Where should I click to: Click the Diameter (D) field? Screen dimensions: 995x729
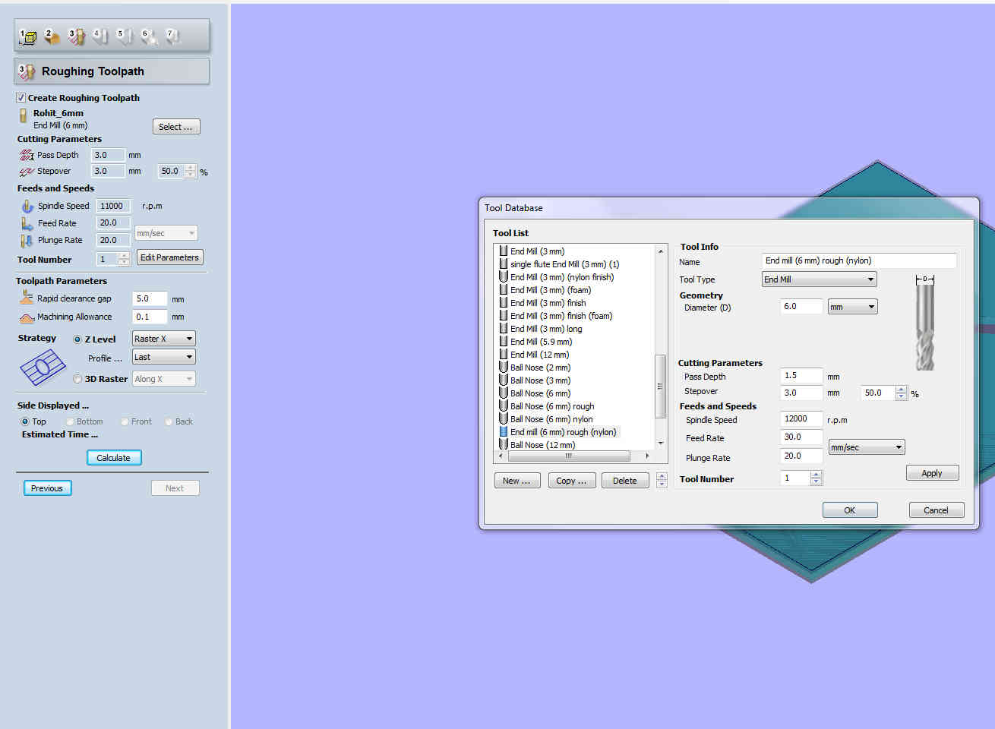(x=802, y=307)
